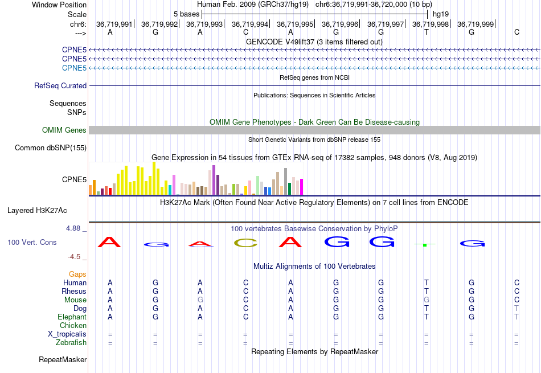Click the cyan GTEx expression bar
This screenshot has height=373, width=541.
pos(170,190)
